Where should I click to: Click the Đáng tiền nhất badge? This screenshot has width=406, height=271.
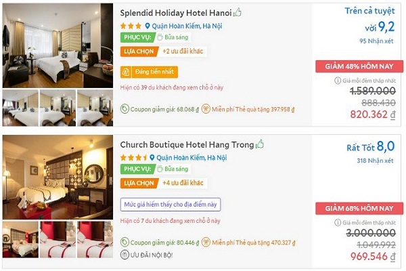coord(149,72)
